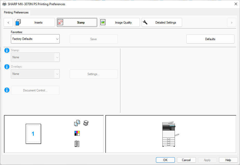Click the Stamp info icon
Image resolution: width=240 pixels, height=165 pixels.
pos(7,50)
